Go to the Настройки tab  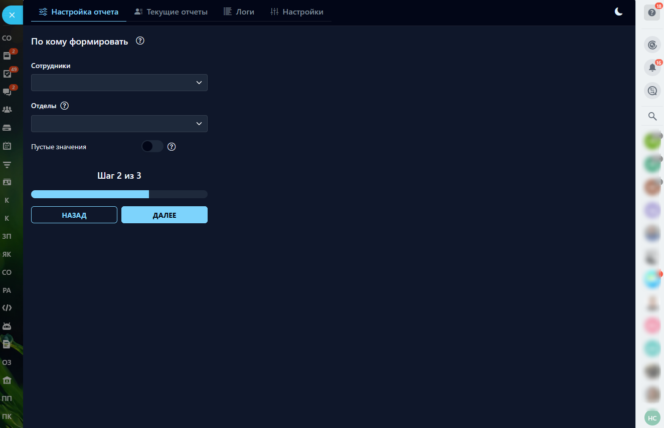297,12
